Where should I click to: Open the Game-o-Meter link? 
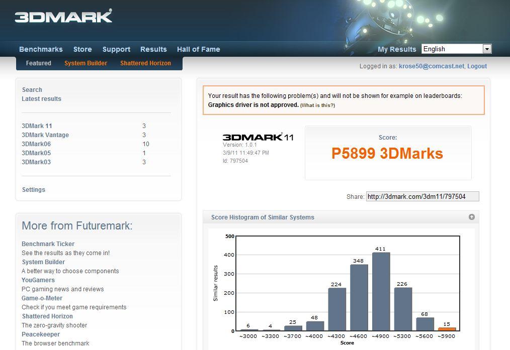pos(42,298)
